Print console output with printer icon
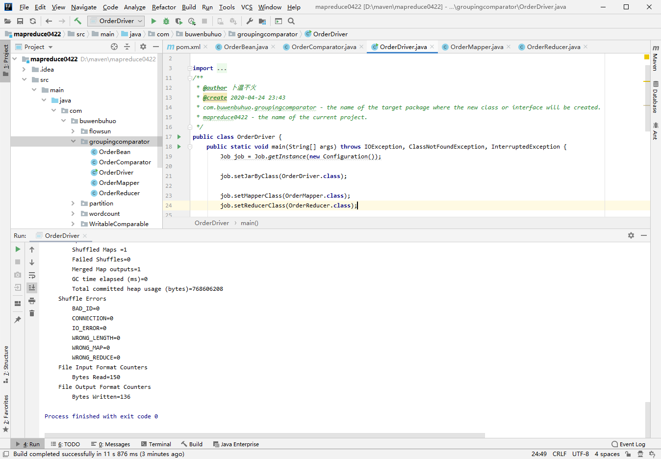 coord(32,300)
